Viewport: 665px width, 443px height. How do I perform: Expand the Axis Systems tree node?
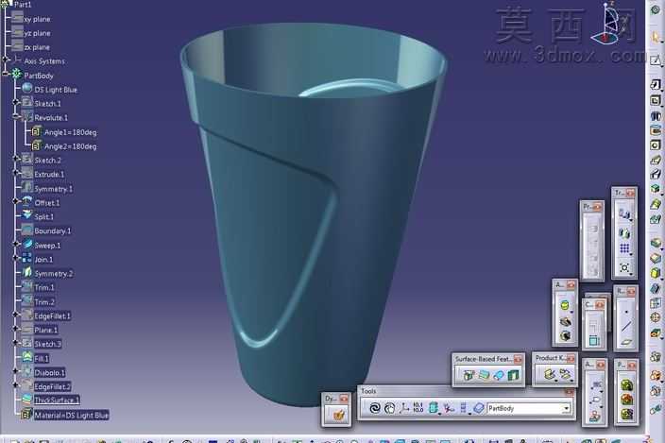click(6, 60)
